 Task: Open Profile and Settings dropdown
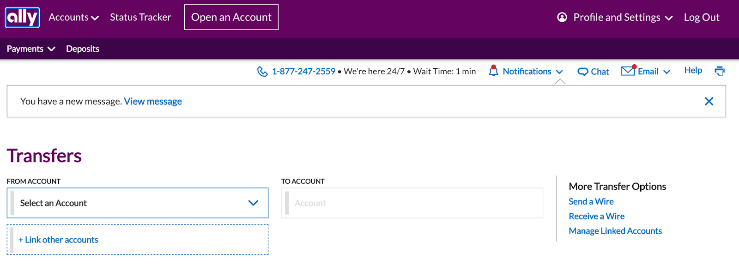coord(622,18)
